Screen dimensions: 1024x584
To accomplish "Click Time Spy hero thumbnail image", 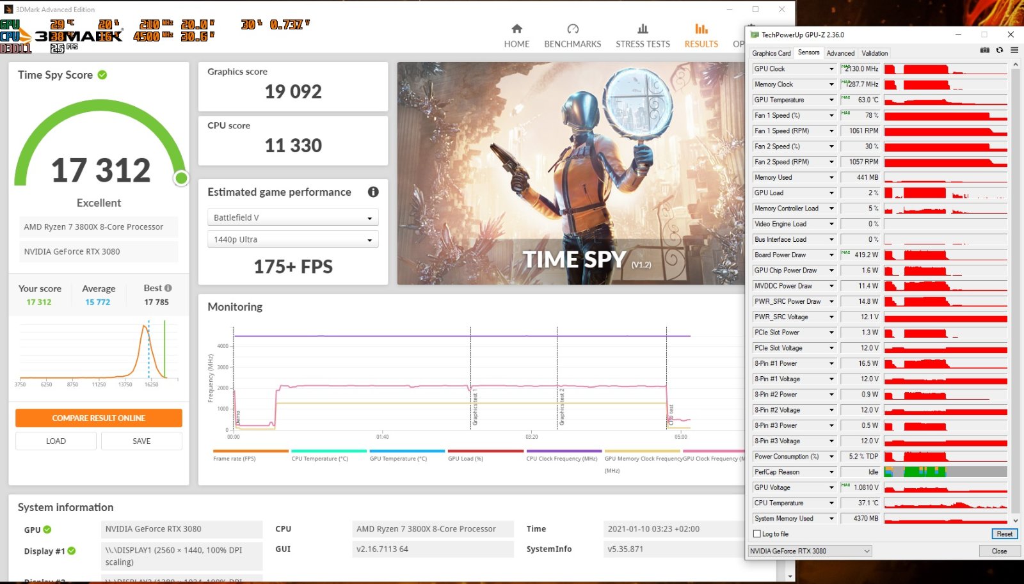I will click(571, 173).
